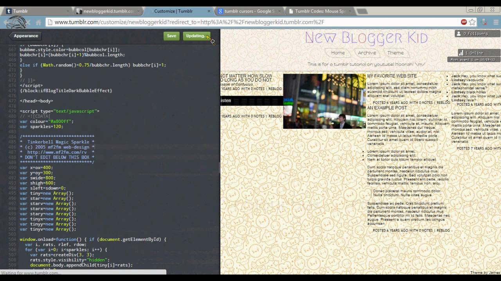Click the New Blogger Kid blog title
Viewport: 501px width, 281px height.
pyautogui.click(x=366, y=38)
